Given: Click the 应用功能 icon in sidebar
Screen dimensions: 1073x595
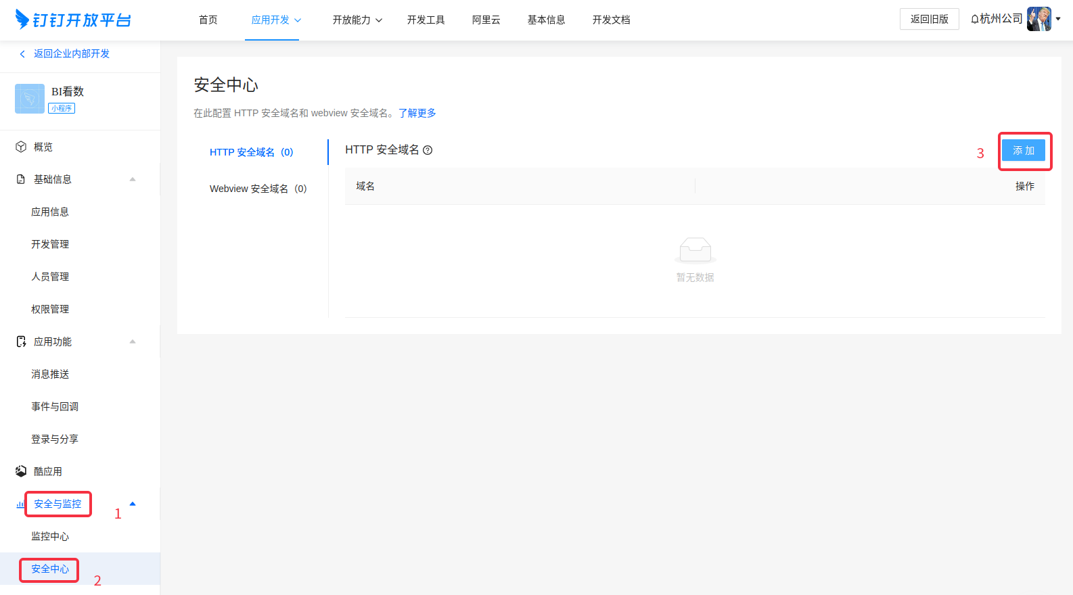Looking at the screenshot, I should click(x=21, y=341).
